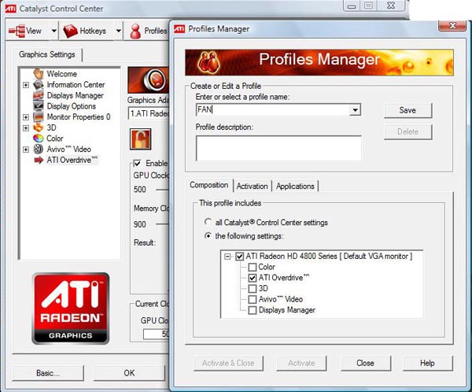Click the Current GPU Clock value field
The width and height of the screenshot is (472, 392).
[x=157, y=334]
